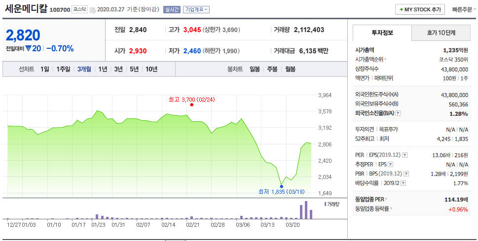Select the 1일 line chart period
This screenshot has width=478, height=241.
point(44,69)
